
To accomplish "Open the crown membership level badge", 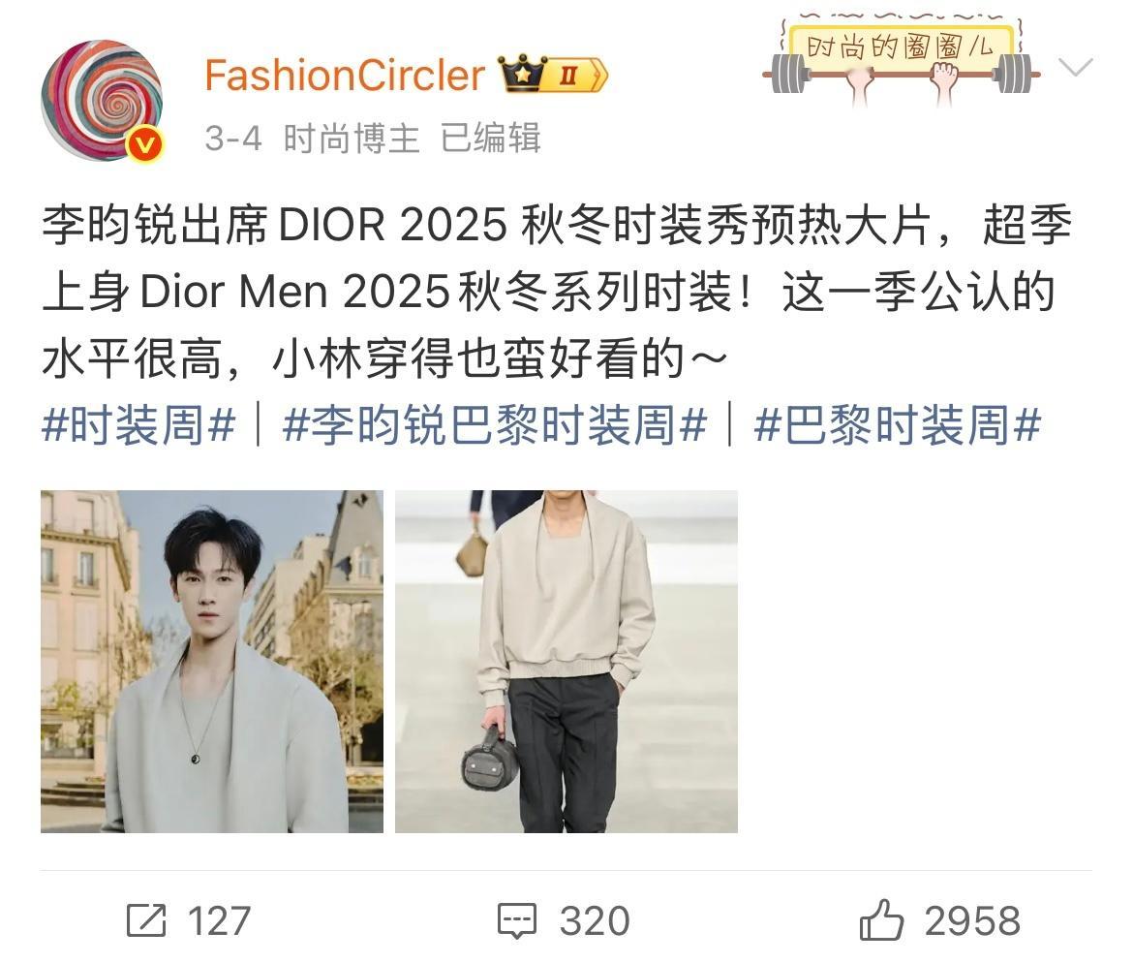I will (554, 75).
